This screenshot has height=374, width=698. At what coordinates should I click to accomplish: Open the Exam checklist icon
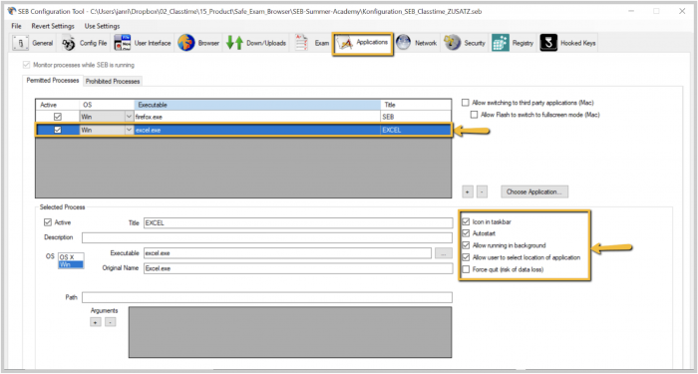pos(302,43)
